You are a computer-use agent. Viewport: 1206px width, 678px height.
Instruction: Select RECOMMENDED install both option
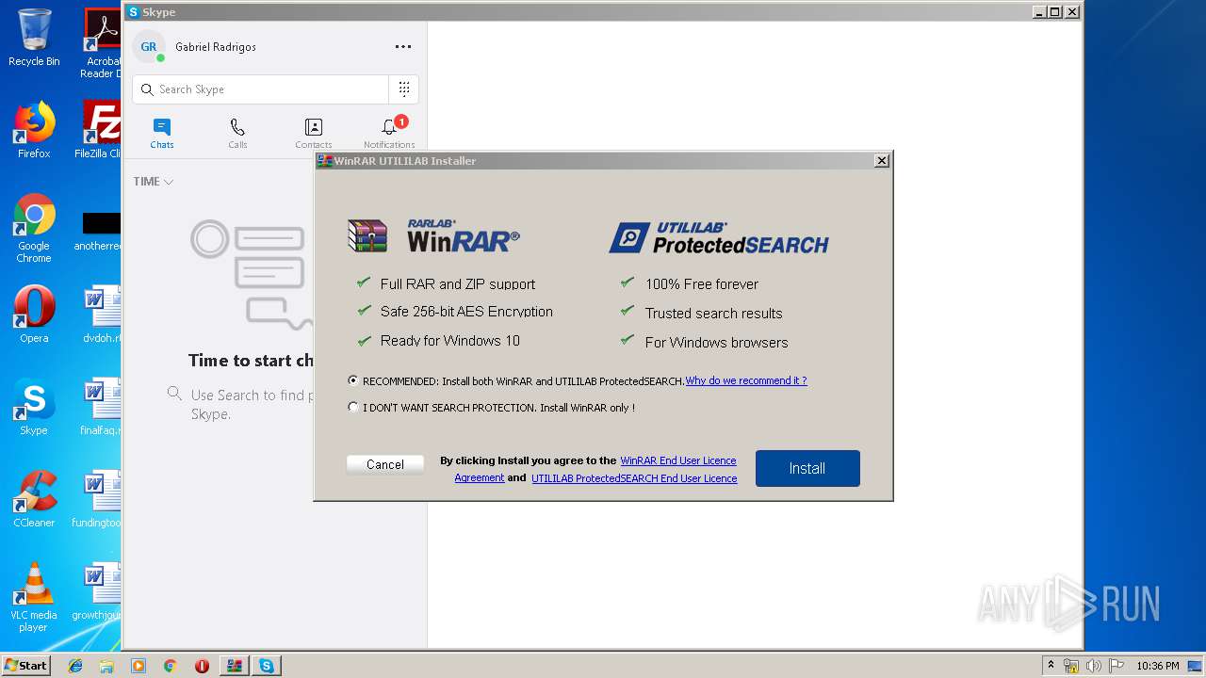353,380
